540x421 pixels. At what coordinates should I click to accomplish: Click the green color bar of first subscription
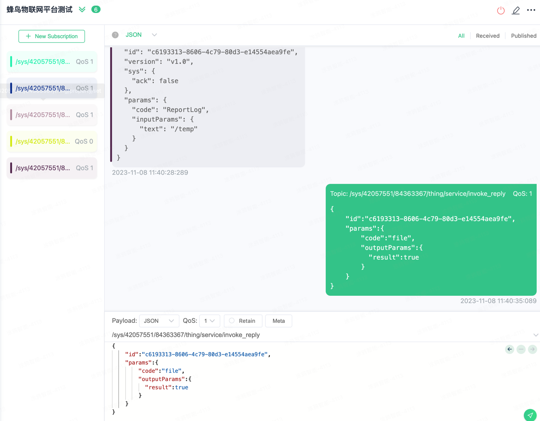(x=11, y=61)
